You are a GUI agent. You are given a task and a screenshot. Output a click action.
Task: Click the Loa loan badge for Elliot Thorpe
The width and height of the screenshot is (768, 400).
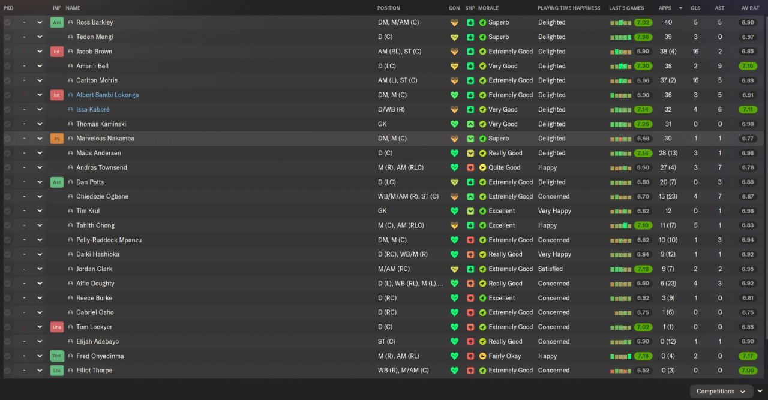click(x=57, y=371)
